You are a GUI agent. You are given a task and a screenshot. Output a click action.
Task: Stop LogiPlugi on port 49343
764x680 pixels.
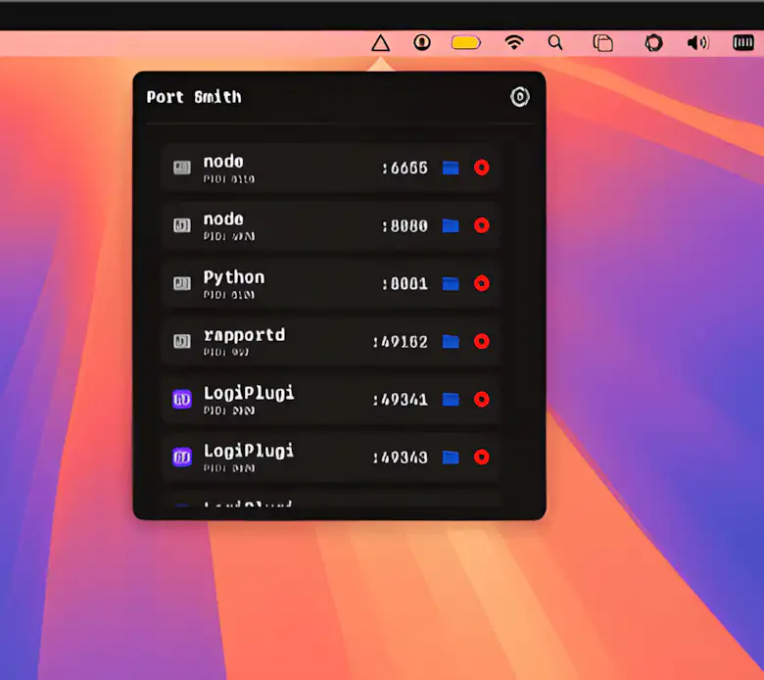point(481,457)
